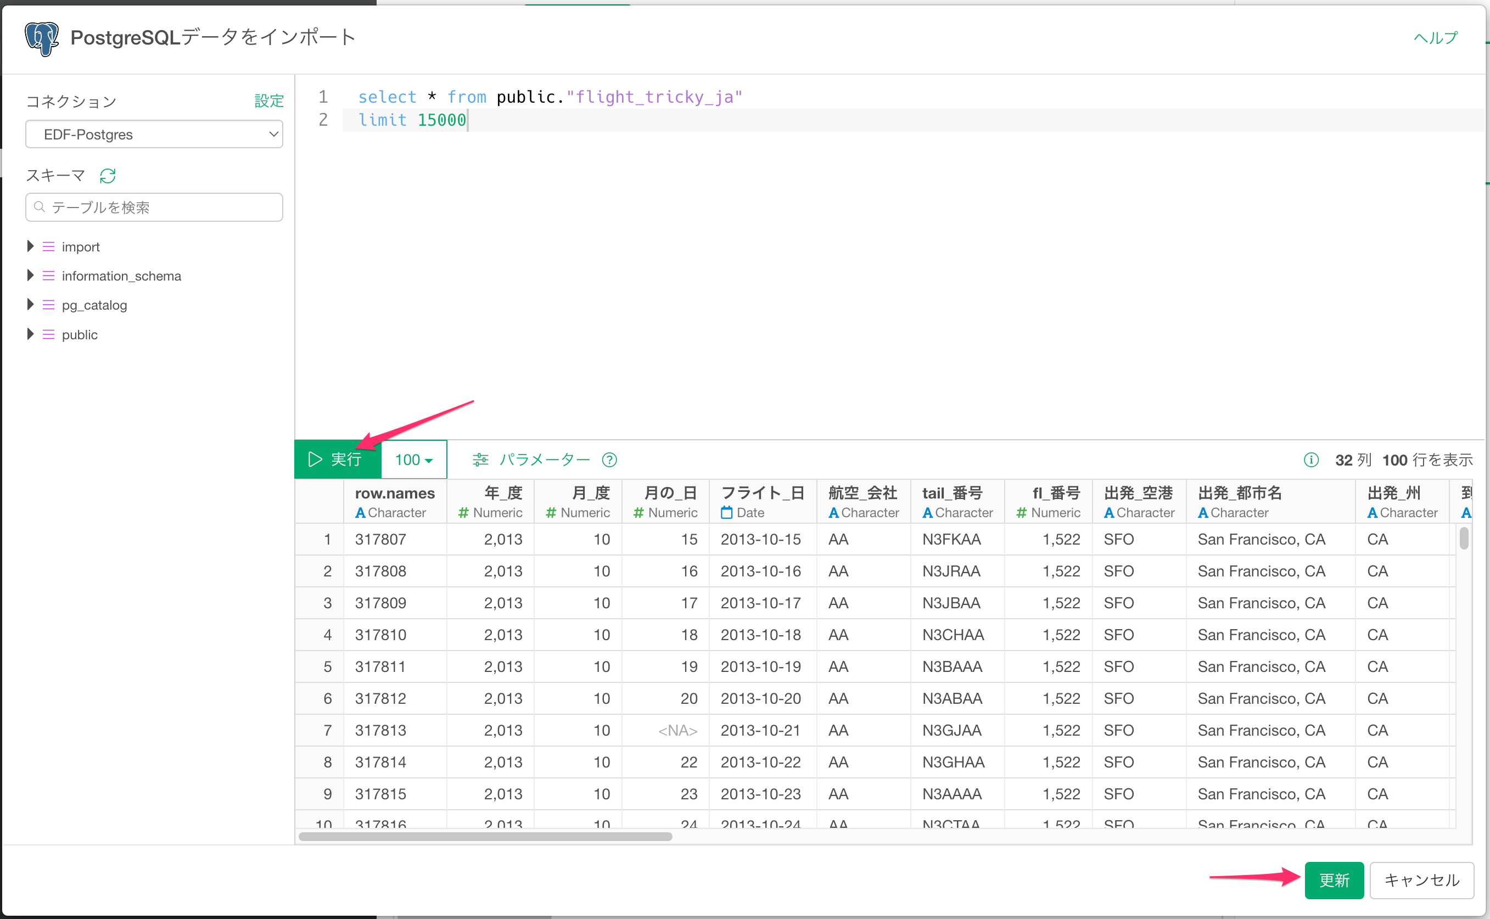Select the row.names column header
The width and height of the screenshot is (1490, 919).
[x=395, y=501]
